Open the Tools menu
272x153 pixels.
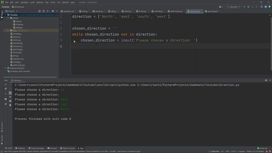(53, 3)
